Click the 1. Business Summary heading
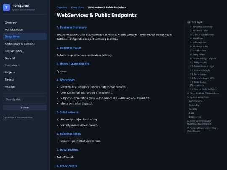The width and height of the screenshot is (227, 170). pyautogui.click(x=71, y=27)
